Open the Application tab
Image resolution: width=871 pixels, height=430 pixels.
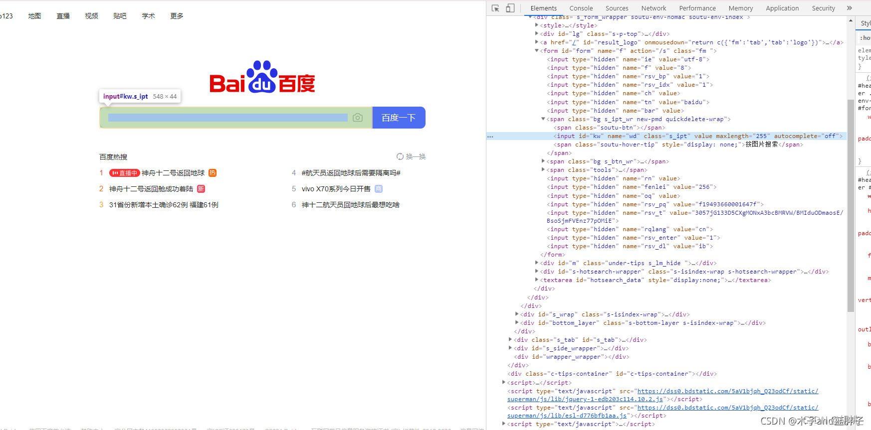[x=782, y=8]
